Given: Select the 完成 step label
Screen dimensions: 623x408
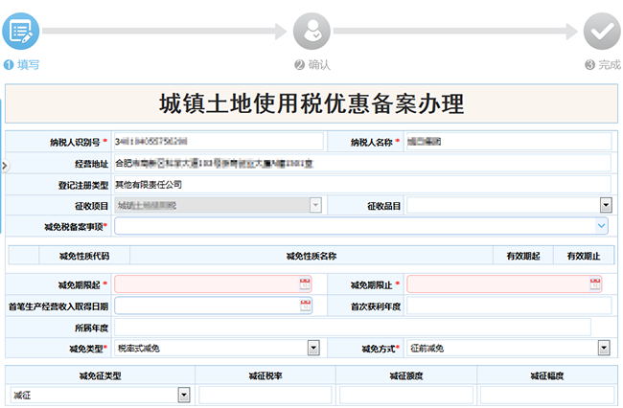Looking at the screenshot, I should click(609, 65).
